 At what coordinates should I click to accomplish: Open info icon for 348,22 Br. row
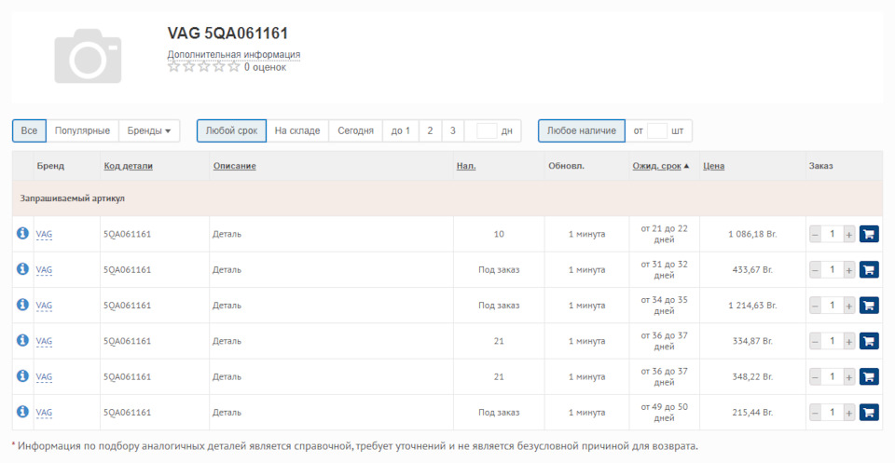[22, 375]
